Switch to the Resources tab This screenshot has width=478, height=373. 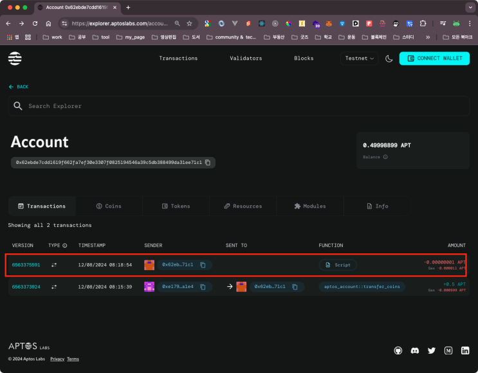(x=243, y=206)
